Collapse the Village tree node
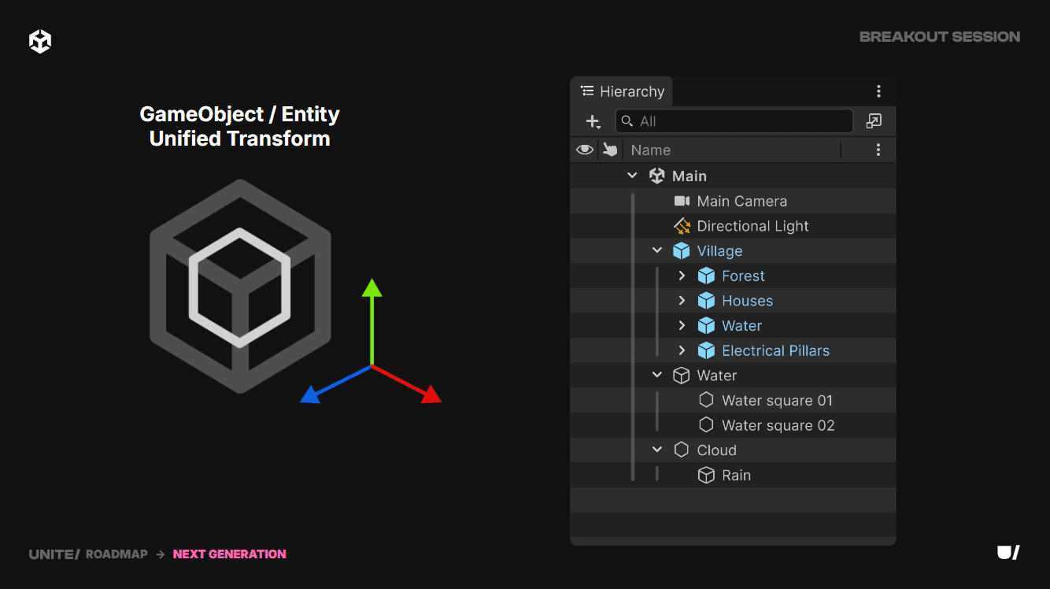 pos(657,251)
